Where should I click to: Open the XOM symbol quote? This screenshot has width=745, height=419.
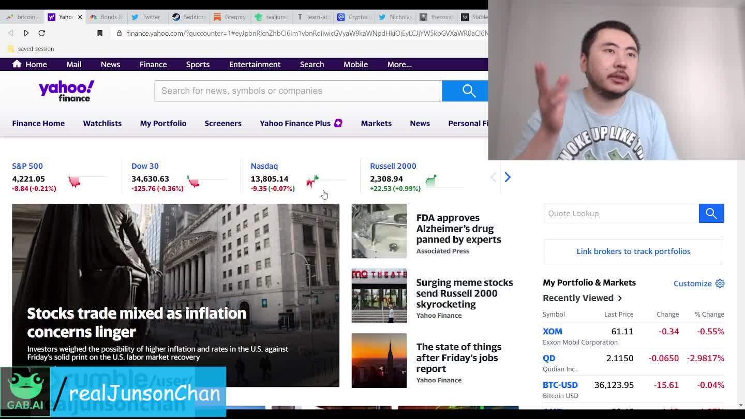coord(552,331)
